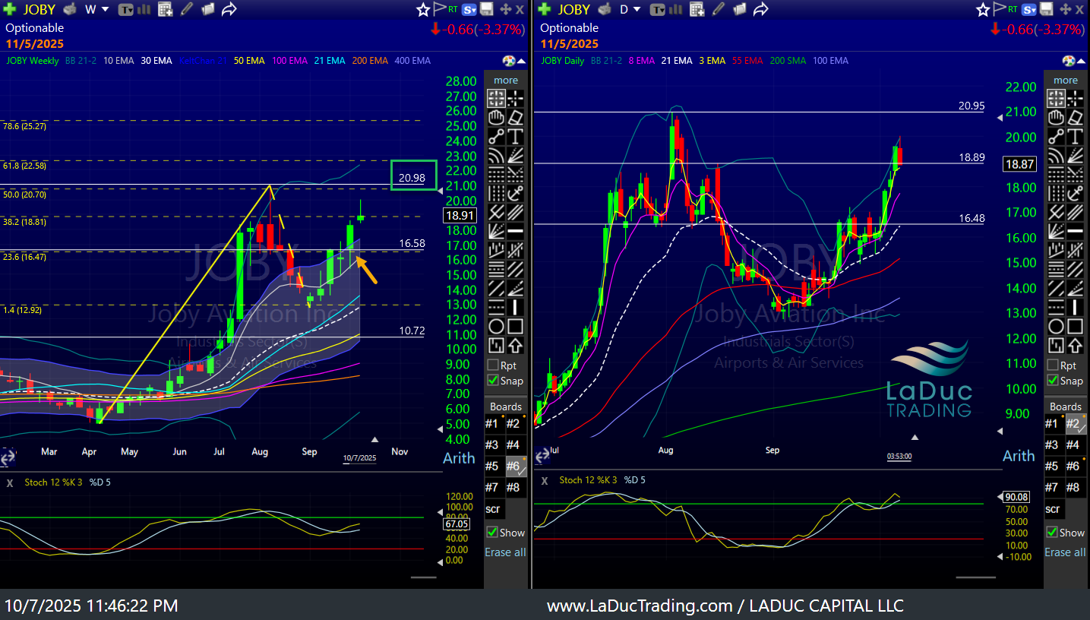1090x620 pixels.
Task: Click the save floppy icon in daily chart
Action: 1047,9
